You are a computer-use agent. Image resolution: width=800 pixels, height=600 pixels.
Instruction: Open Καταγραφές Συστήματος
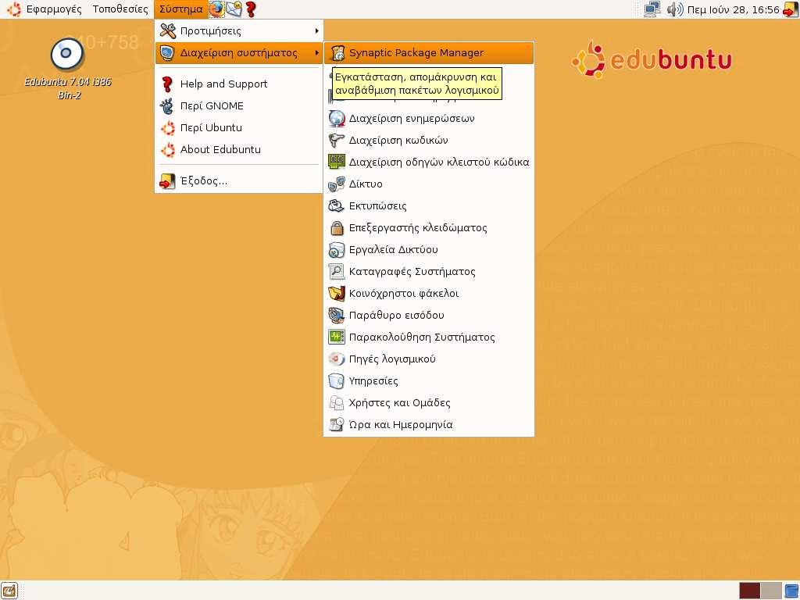[x=429, y=272]
